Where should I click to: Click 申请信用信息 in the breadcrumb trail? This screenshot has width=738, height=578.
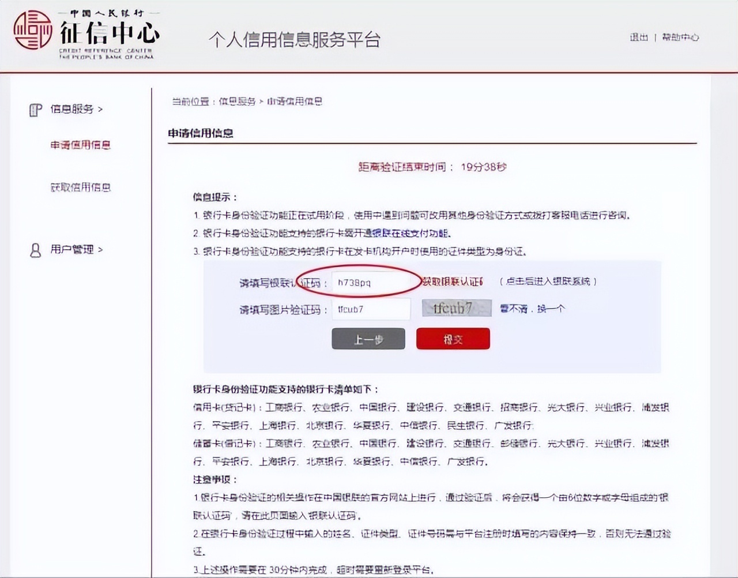[296, 102]
